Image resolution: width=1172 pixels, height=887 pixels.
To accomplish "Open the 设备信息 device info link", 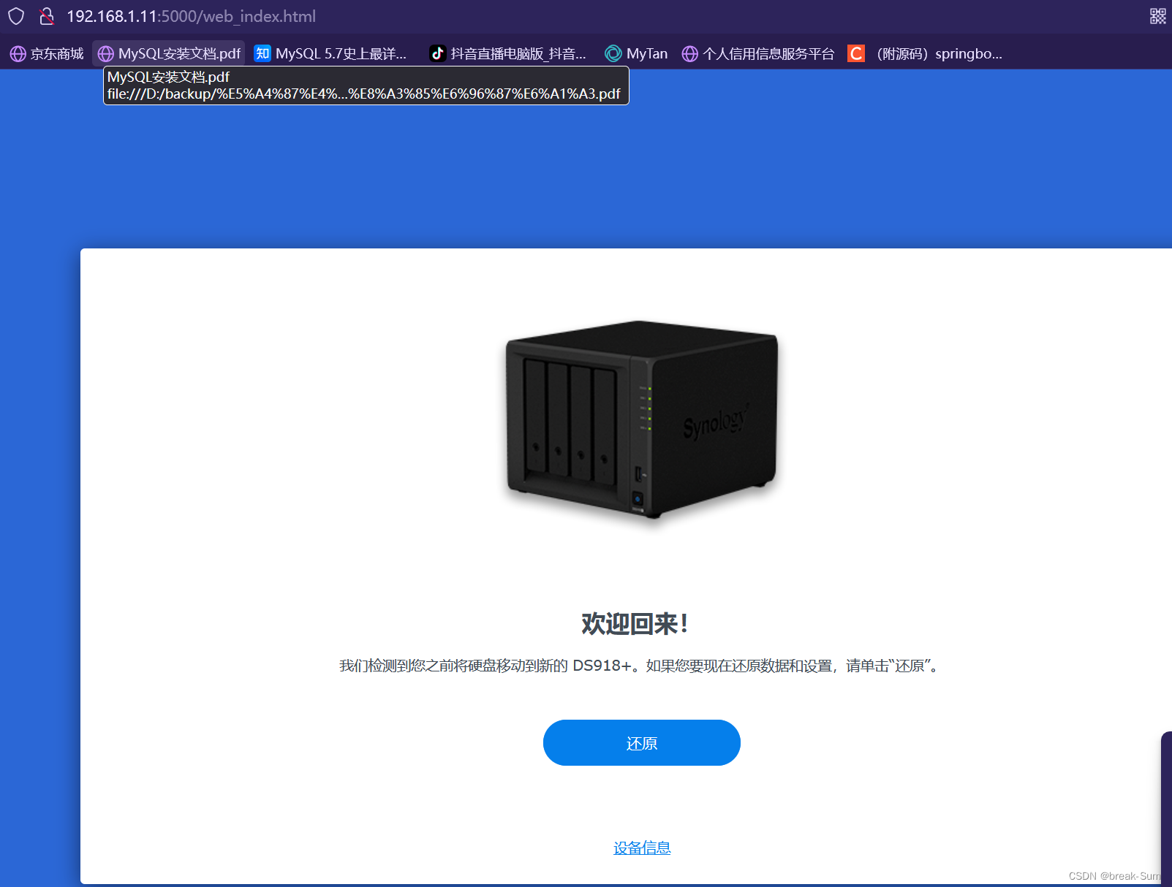I will tap(642, 848).
